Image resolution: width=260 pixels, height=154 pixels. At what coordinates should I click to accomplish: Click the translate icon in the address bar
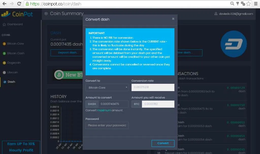point(243,4)
